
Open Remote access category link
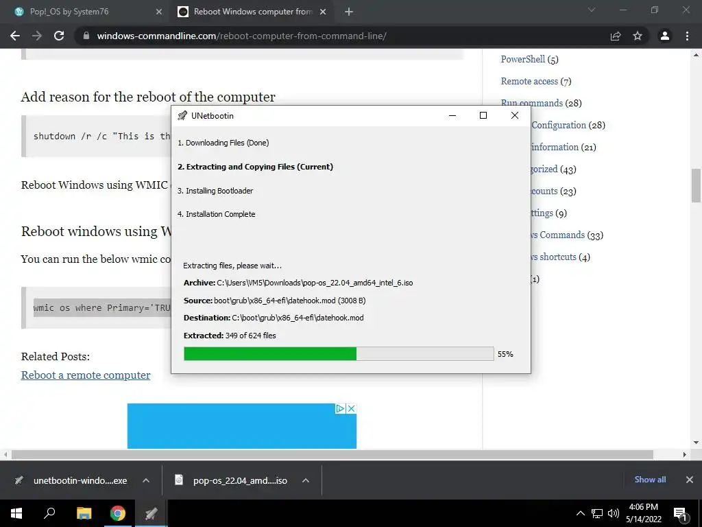coord(530,81)
